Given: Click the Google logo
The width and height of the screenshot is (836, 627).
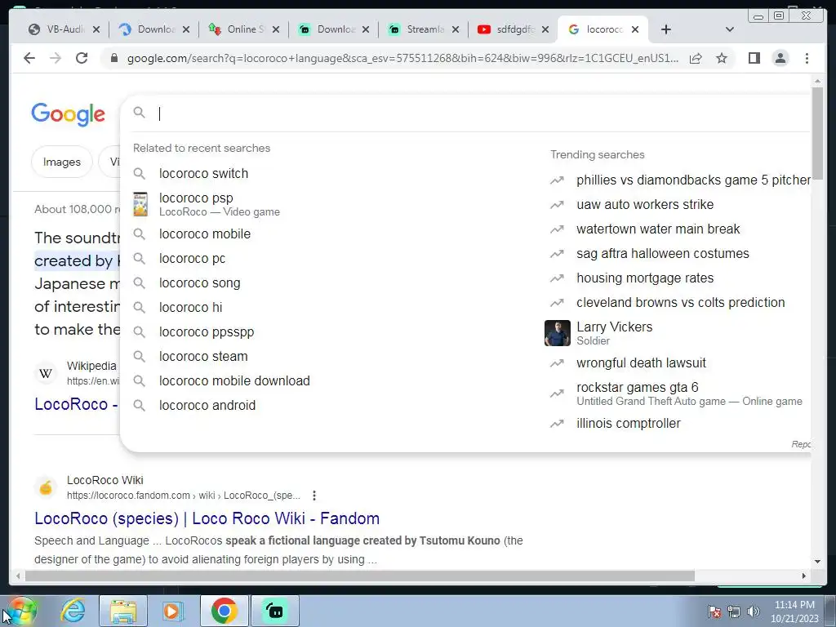Looking at the screenshot, I should coord(69,114).
